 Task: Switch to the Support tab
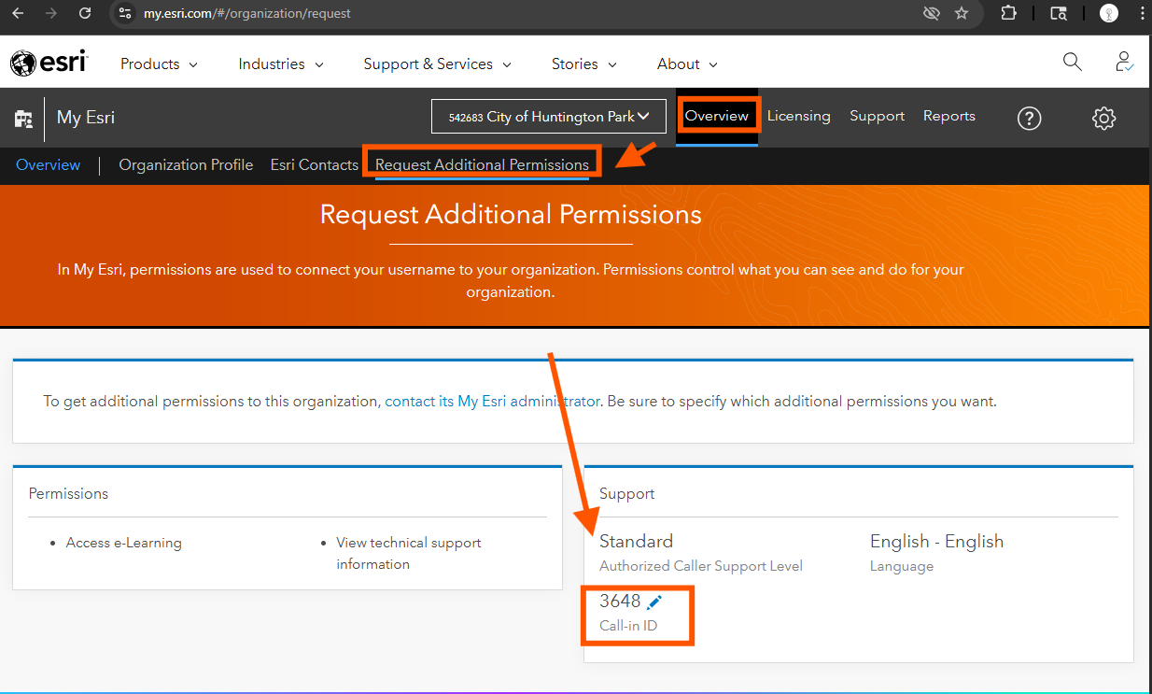point(877,116)
